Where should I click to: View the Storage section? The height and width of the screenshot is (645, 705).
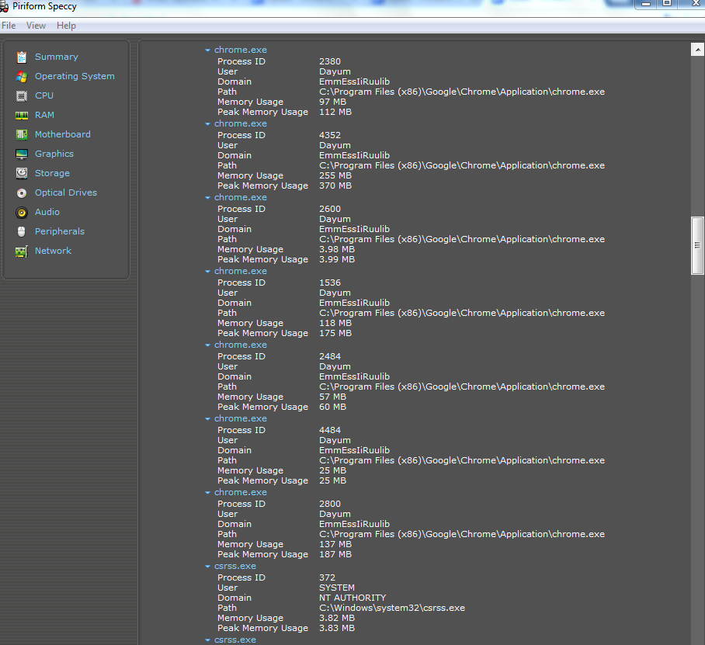(52, 173)
